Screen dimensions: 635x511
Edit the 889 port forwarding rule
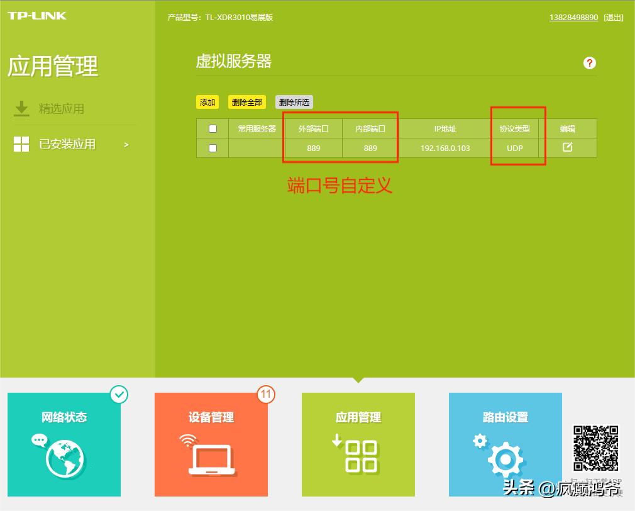pyautogui.click(x=567, y=146)
